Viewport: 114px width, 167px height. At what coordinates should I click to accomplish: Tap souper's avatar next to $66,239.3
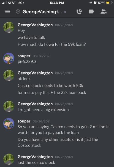(9, 58)
